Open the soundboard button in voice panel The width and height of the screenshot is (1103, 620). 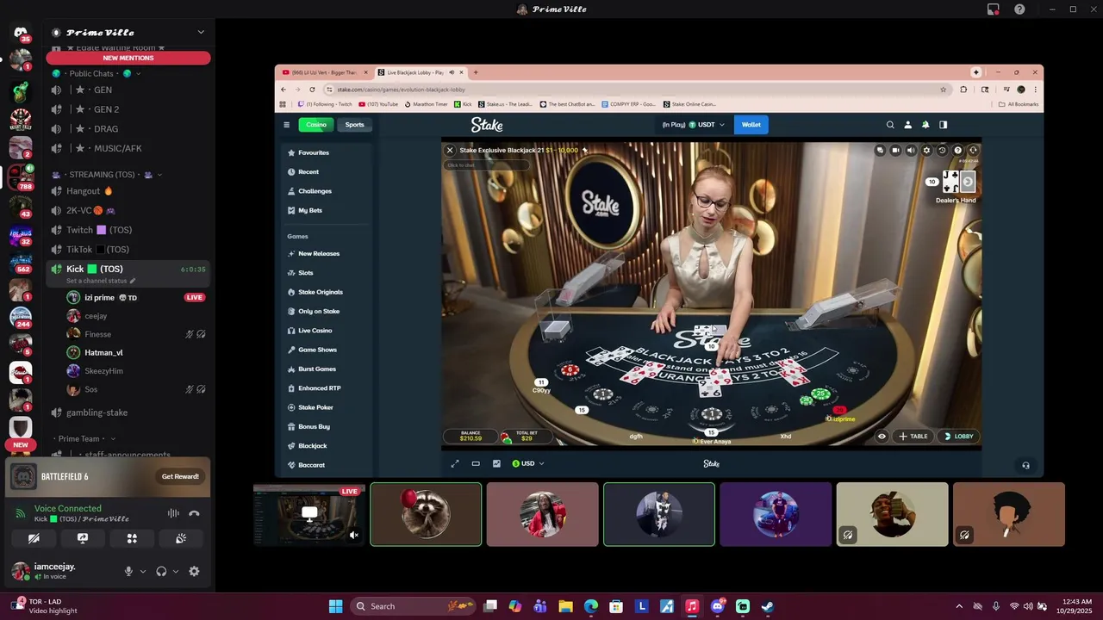(x=181, y=538)
